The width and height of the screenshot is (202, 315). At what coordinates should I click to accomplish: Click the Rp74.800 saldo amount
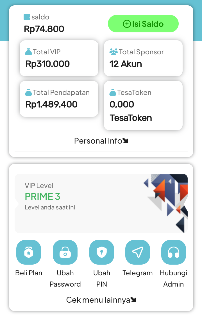pos(44,29)
